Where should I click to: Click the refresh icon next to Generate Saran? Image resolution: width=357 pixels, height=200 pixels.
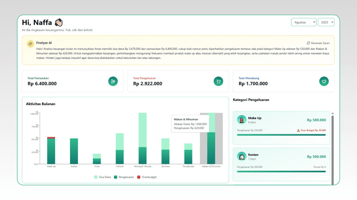(x=309, y=43)
